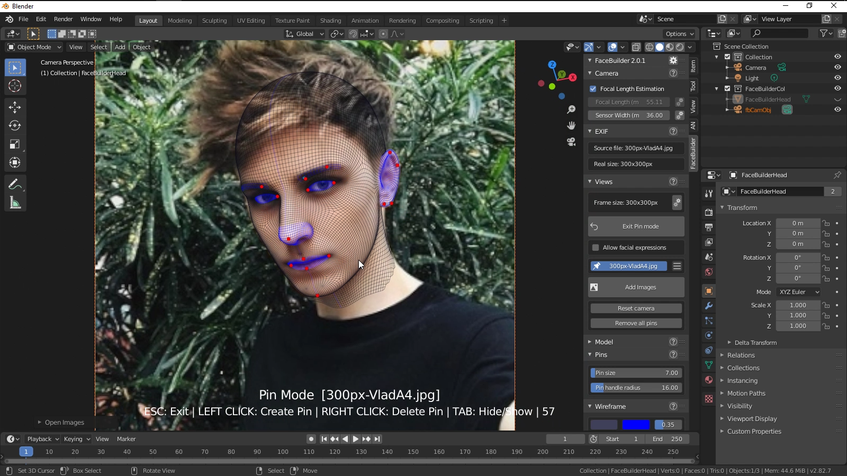
Task: Adjust the Pin size slider
Action: 636,373
